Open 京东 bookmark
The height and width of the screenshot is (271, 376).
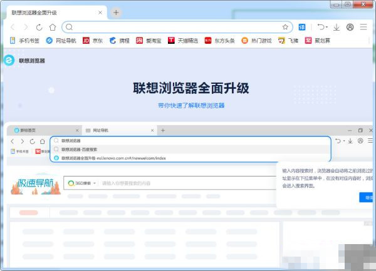[93, 41]
